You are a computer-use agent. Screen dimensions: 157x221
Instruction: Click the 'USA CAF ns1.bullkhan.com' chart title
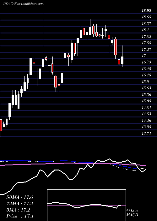coord(24,4)
